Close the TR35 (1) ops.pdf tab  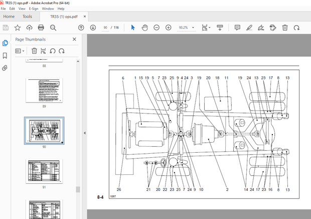[x=85, y=17]
